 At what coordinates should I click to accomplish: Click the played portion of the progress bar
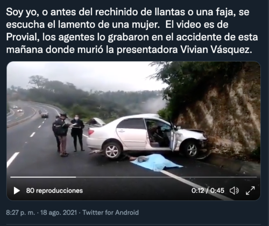click(x=43, y=177)
